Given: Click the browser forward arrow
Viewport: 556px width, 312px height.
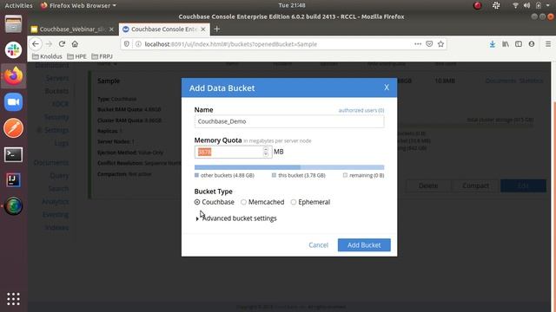Looking at the screenshot, I should (x=49, y=44).
